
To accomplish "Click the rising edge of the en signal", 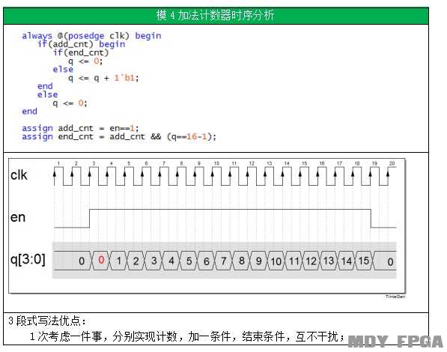I will coord(90,219).
